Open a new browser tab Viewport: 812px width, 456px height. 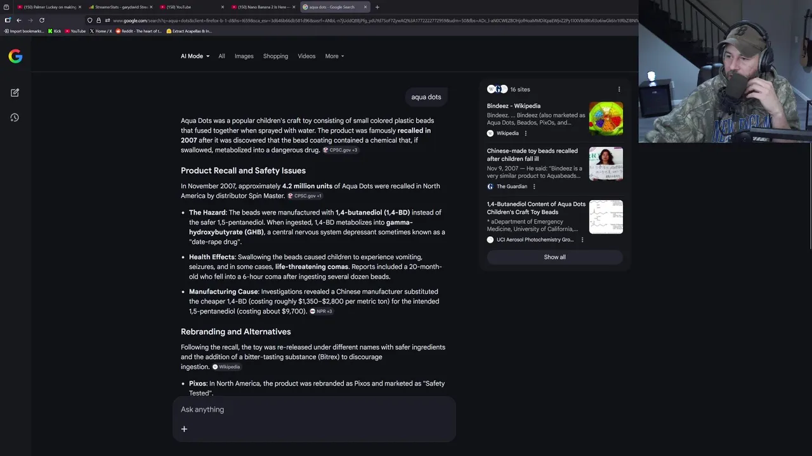[377, 7]
